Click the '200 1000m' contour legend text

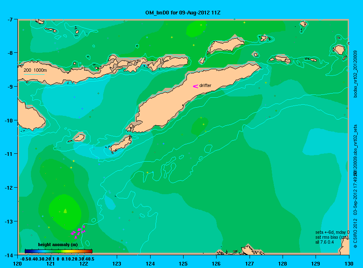click(x=35, y=71)
